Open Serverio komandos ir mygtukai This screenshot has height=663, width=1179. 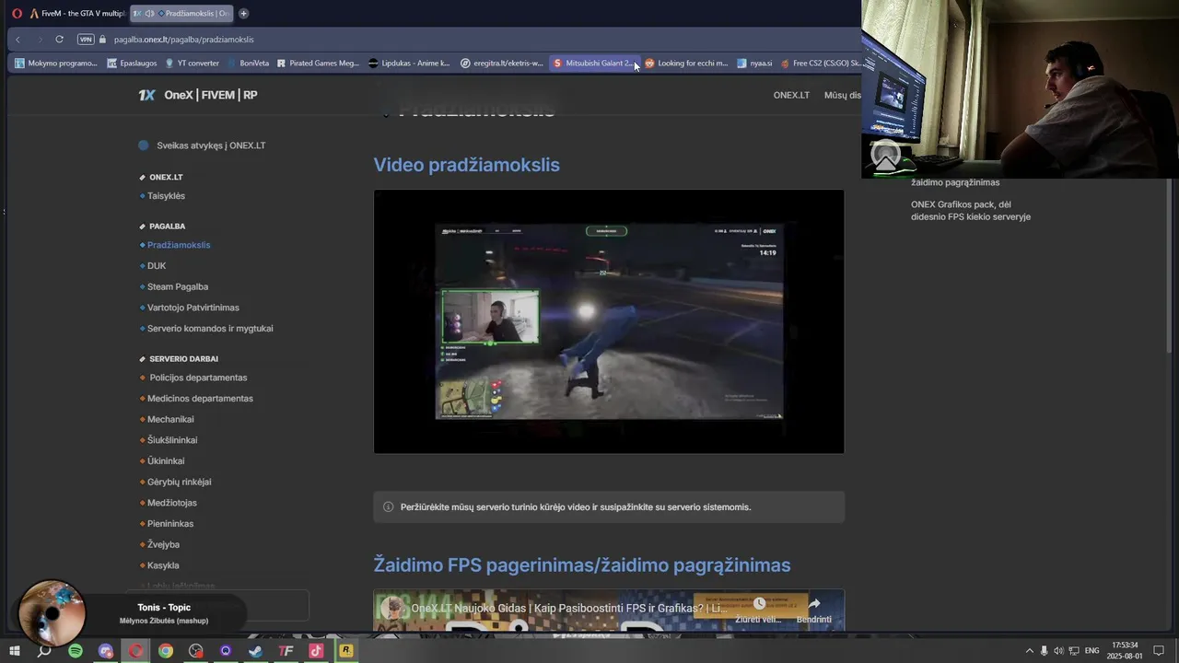pos(210,329)
